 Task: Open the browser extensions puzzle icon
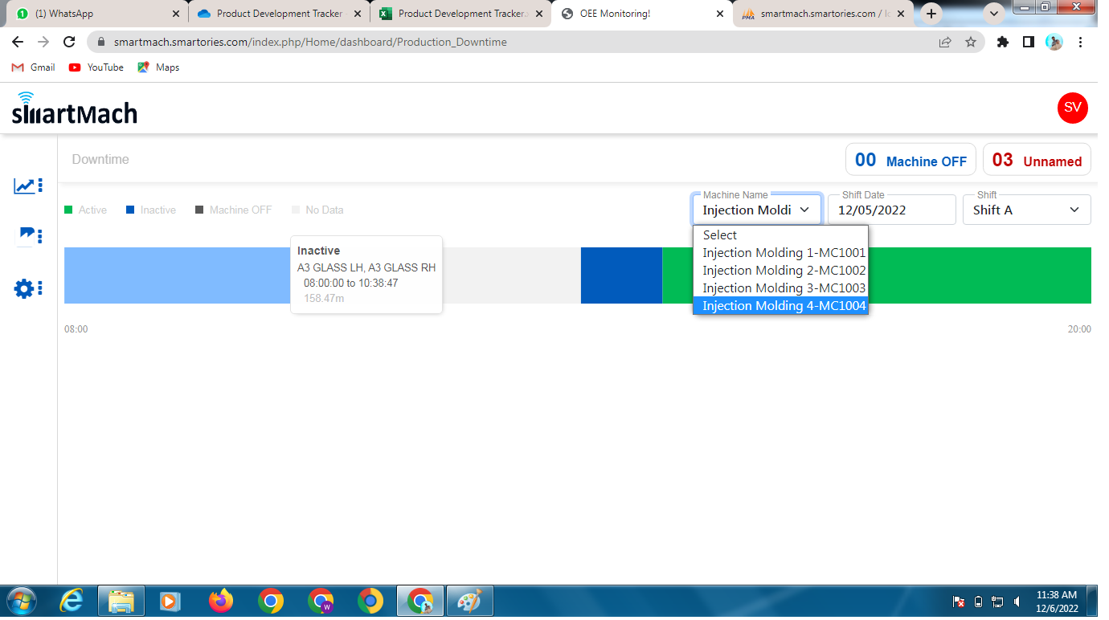click(x=1002, y=42)
